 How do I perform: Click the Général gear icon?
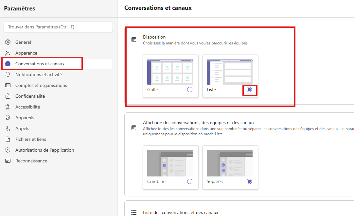pos(8,42)
